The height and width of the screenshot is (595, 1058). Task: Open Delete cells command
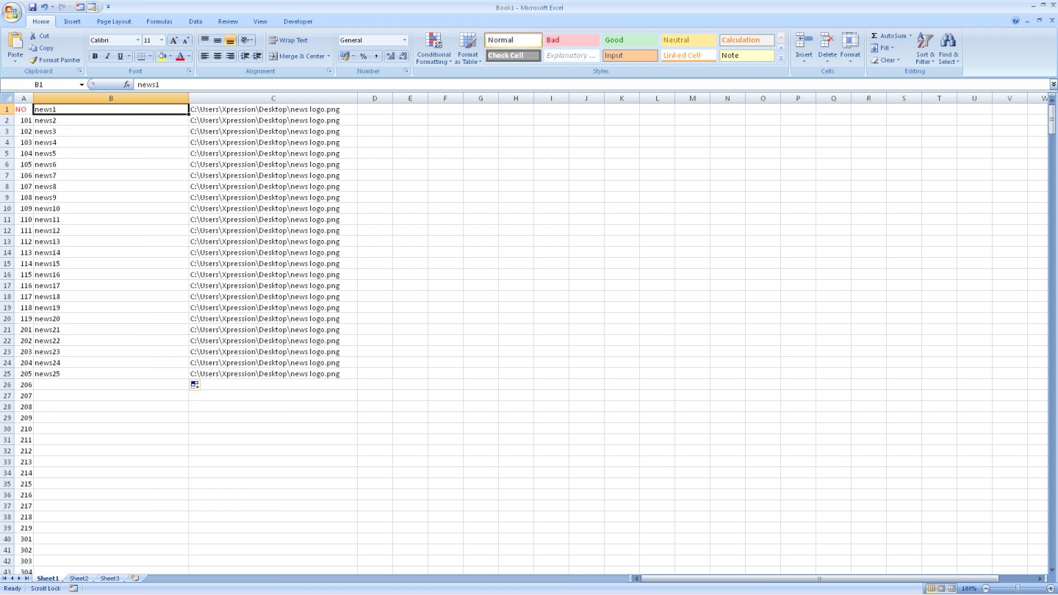click(x=827, y=48)
